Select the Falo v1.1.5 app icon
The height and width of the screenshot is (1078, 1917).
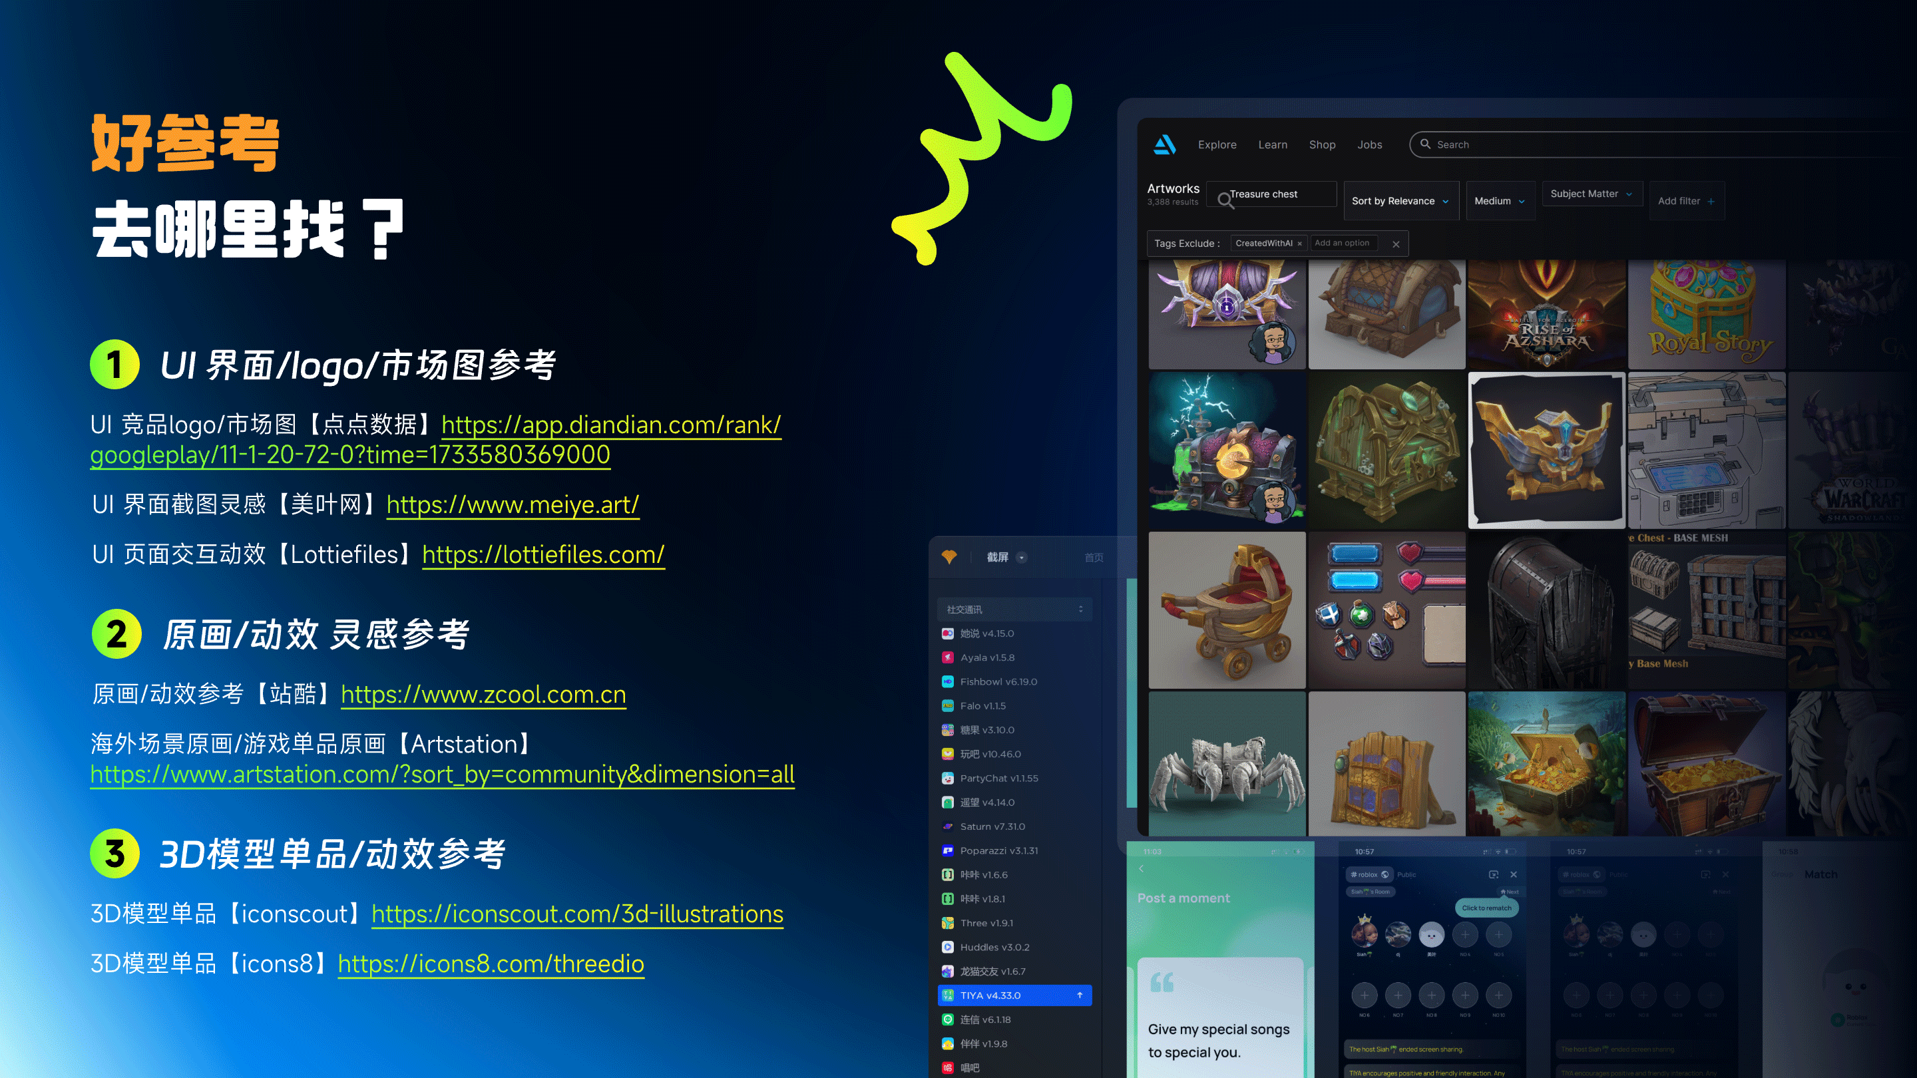click(x=947, y=705)
